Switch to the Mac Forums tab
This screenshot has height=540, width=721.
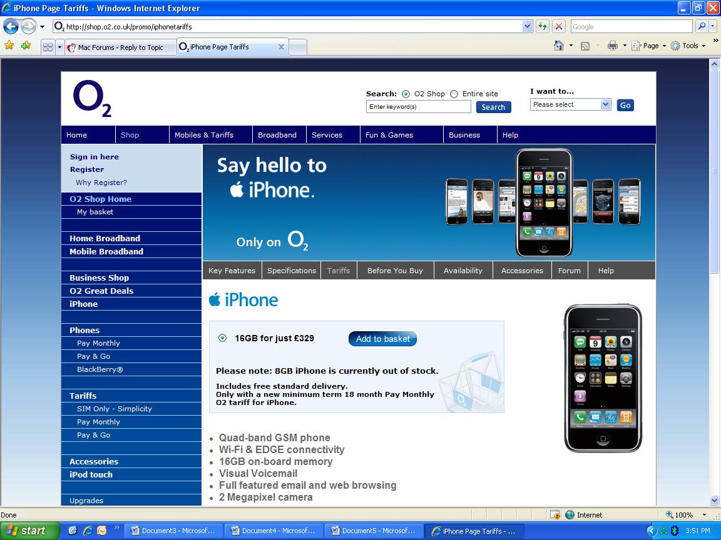(x=120, y=47)
